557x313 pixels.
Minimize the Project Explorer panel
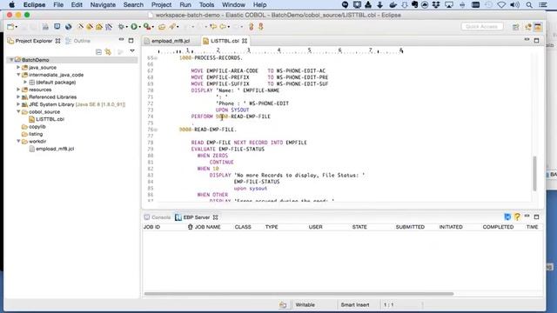pyautogui.click(x=121, y=40)
